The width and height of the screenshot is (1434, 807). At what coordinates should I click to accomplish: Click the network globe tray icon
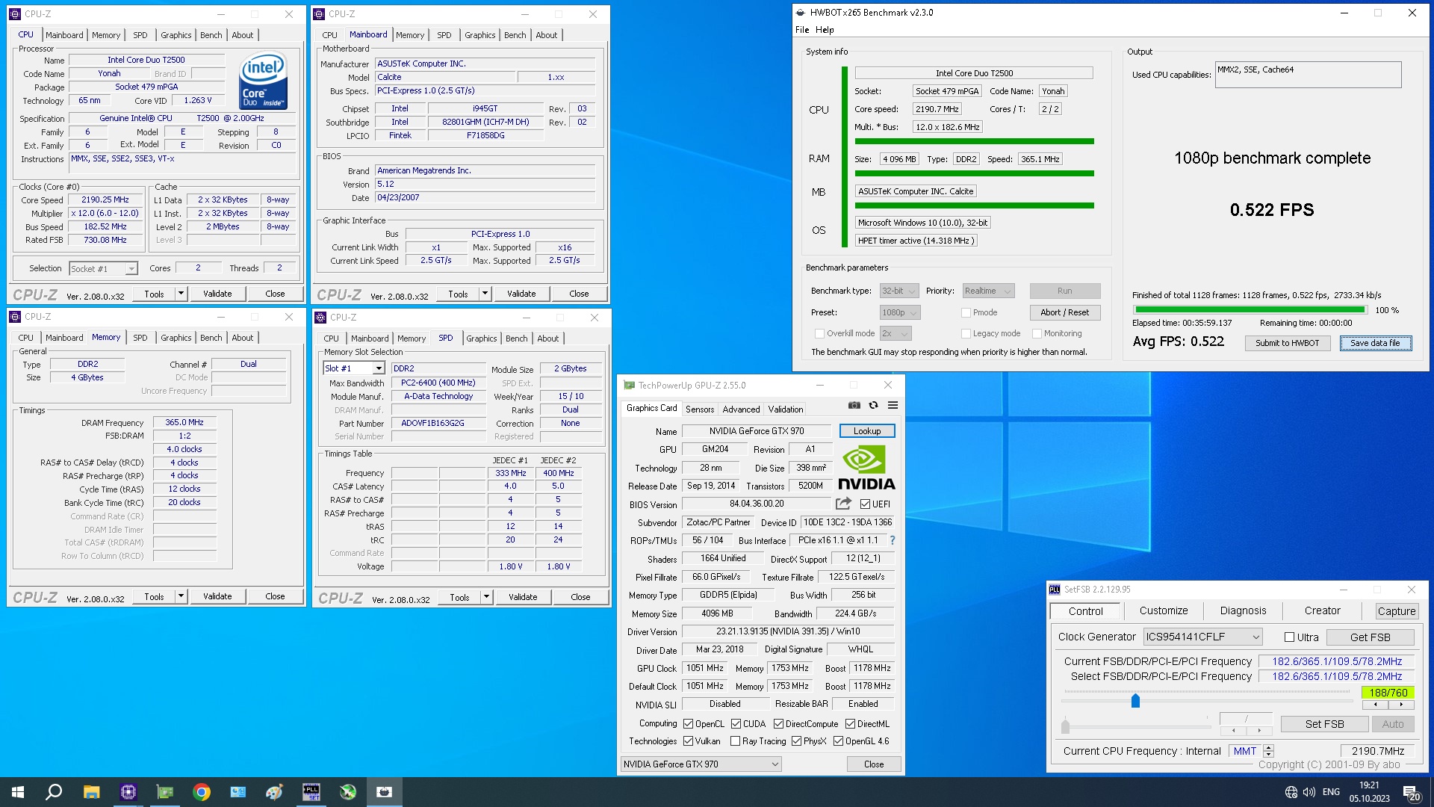(1291, 792)
